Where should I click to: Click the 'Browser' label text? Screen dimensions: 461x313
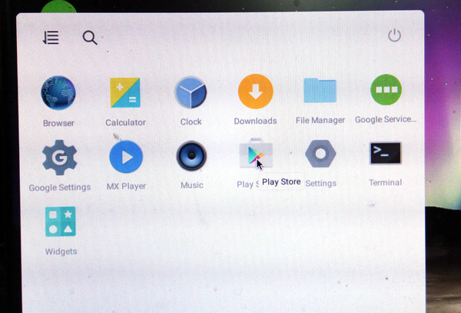[x=58, y=123]
